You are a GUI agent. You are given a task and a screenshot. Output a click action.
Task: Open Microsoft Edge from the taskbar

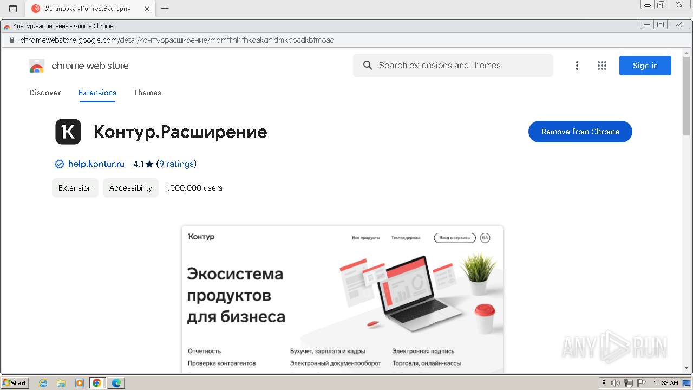point(116,383)
